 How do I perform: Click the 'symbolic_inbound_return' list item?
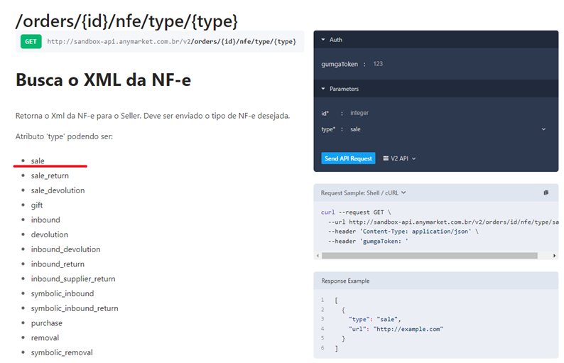tap(75, 308)
